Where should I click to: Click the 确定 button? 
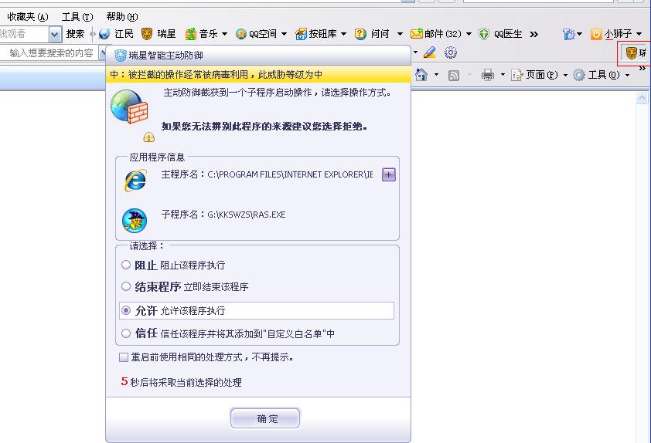click(x=265, y=418)
